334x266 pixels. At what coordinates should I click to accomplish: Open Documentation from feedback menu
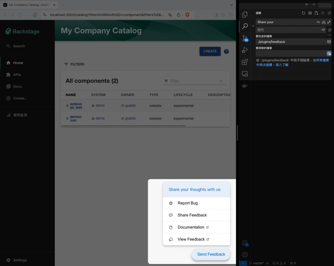pyautogui.click(x=196, y=227)
